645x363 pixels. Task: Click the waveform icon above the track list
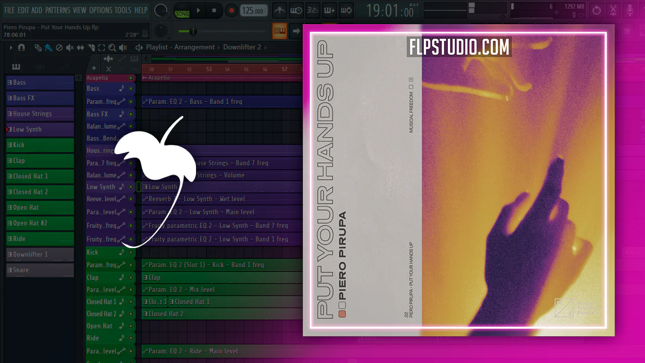coord(108,59)
